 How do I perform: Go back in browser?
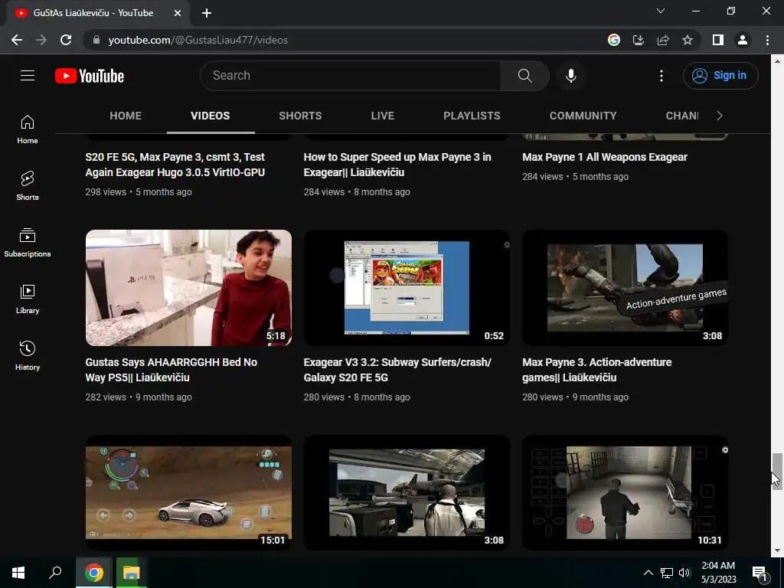click(17, 40)
